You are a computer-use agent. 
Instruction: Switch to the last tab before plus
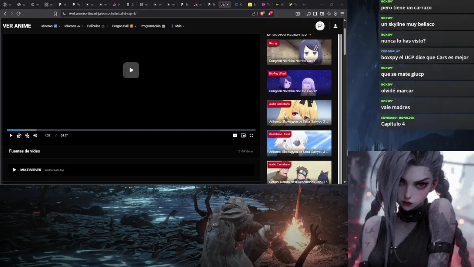pyautogui.click(x=293, y=4)
